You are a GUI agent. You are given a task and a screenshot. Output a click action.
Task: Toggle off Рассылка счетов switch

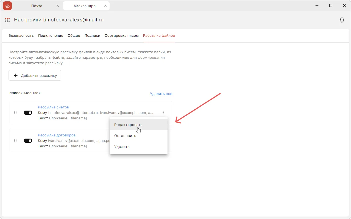(x=28, y=113)
